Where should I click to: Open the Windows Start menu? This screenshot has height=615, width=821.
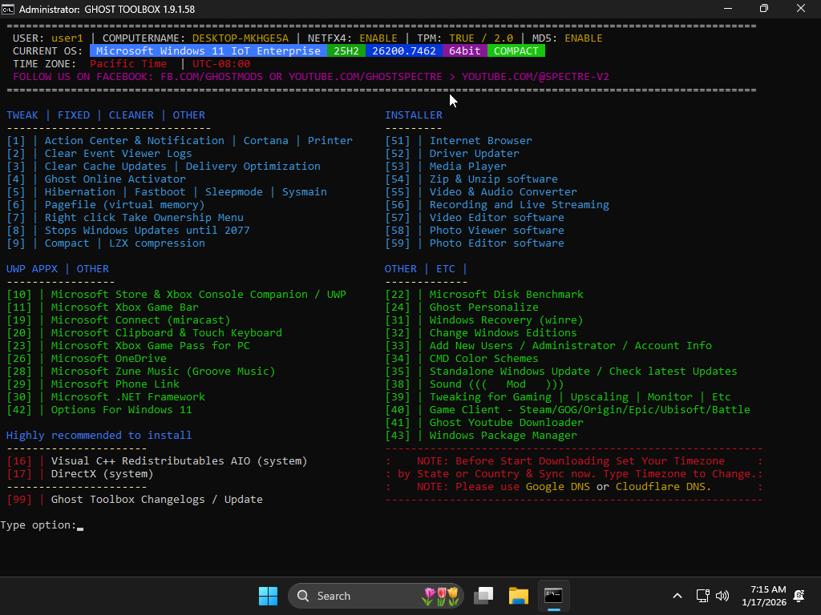point(268,596)
